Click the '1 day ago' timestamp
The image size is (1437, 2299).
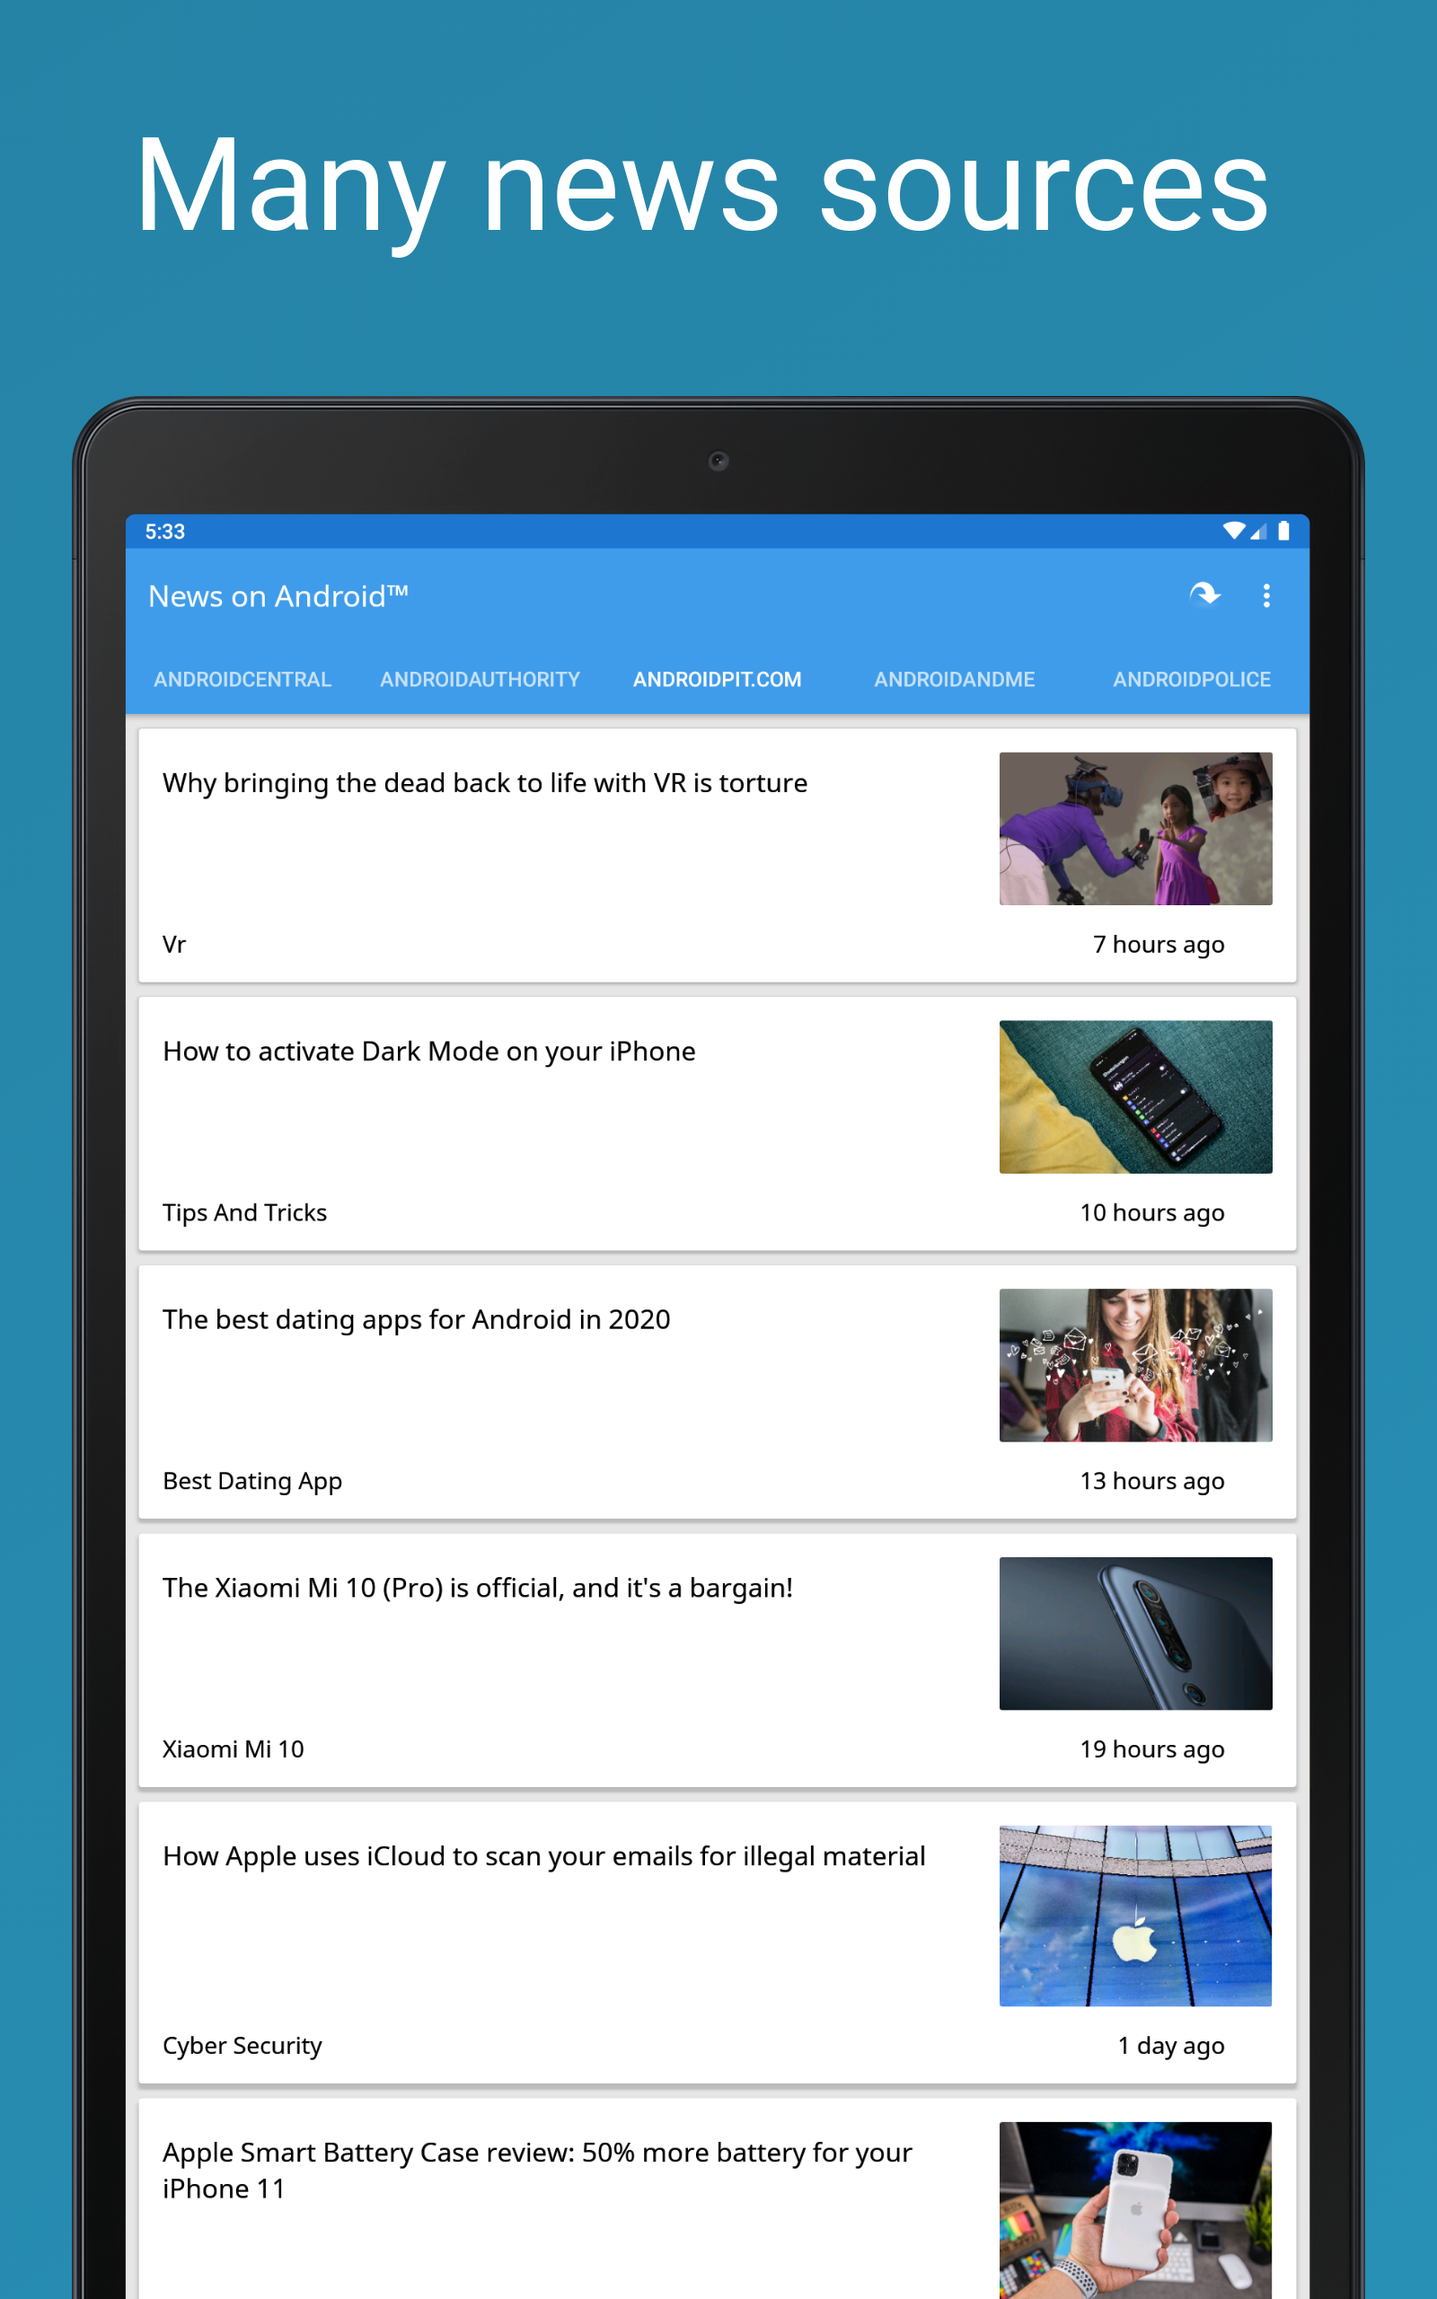coord(1170,2046)
